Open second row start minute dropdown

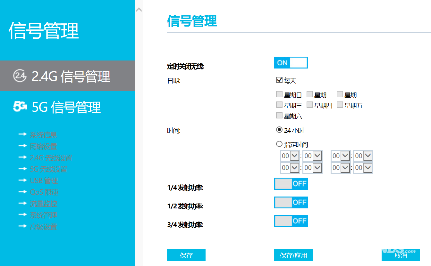pos(312,167)
